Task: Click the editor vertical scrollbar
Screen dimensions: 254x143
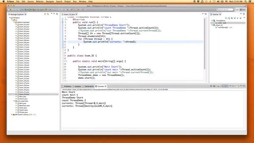Action: (205, 43)
